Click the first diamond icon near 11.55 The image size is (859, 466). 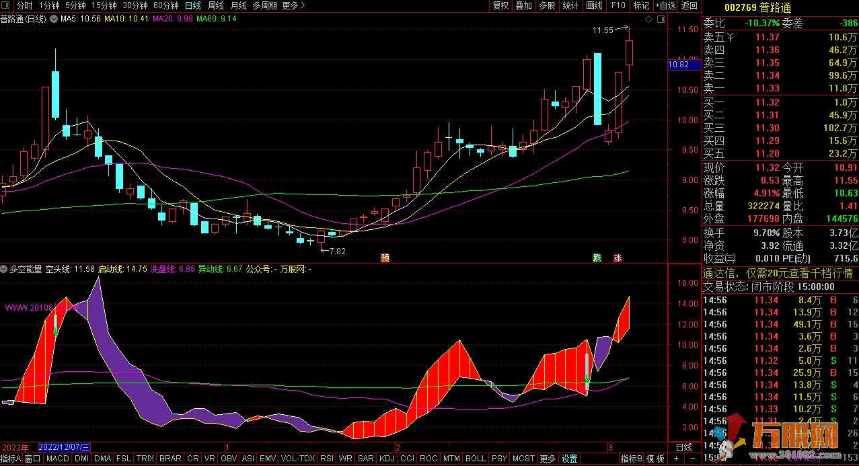(x=648, y=20)
